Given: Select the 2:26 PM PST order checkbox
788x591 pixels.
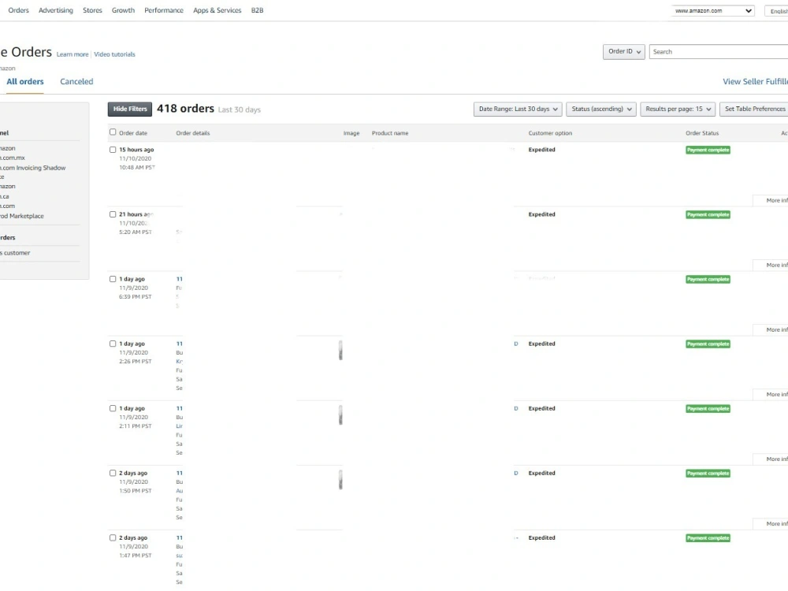Looking at the screenshot, I should tap(113, 344).
